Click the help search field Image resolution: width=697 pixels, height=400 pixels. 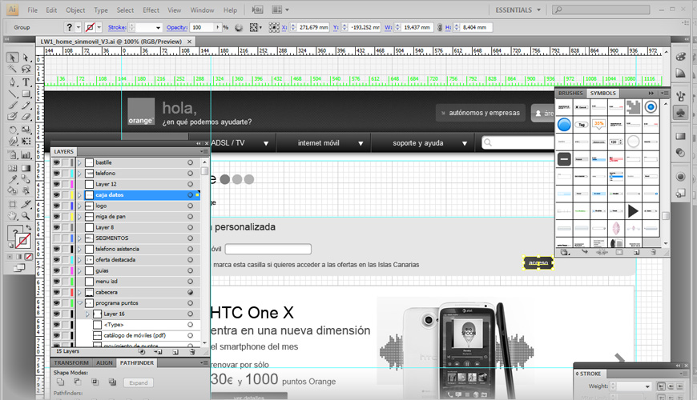pyautogui.click(x=601, y=10)
